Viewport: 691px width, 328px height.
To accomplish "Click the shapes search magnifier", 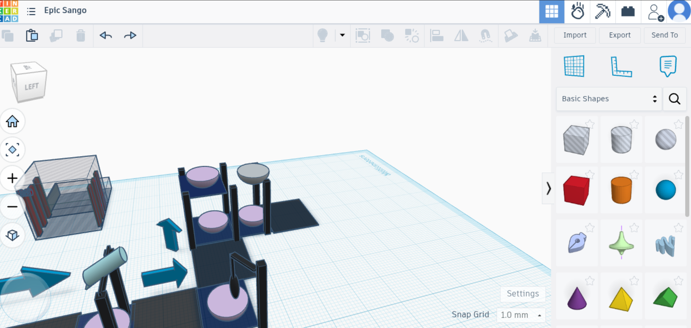I will [675, 99].
